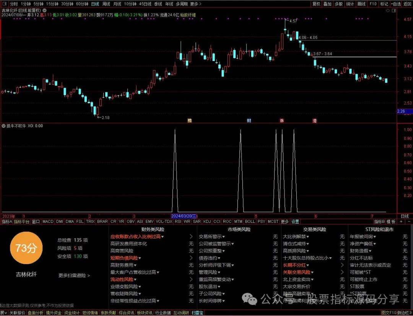This screenshot has width=413, height=316.
Task: Open the 指标平台 tab
Action: tap(22, 222)
